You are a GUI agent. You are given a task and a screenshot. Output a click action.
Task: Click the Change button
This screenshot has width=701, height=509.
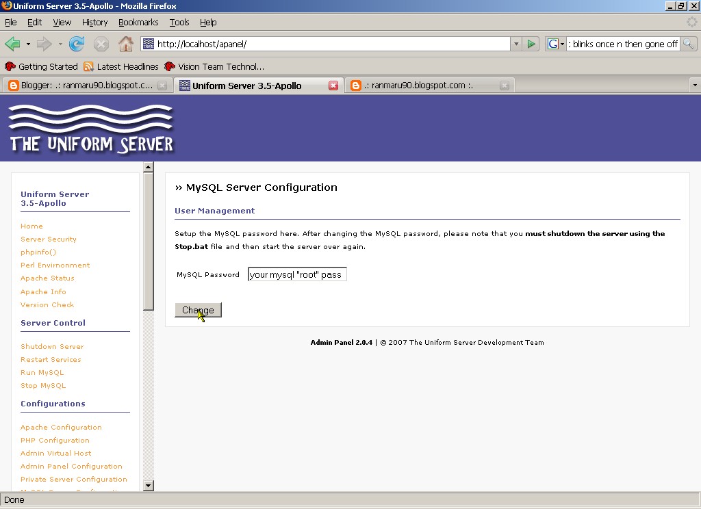pos(198,310)
